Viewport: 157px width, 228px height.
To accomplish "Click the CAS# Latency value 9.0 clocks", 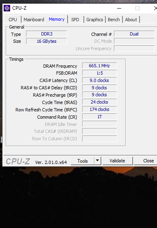I will point(100,80).
